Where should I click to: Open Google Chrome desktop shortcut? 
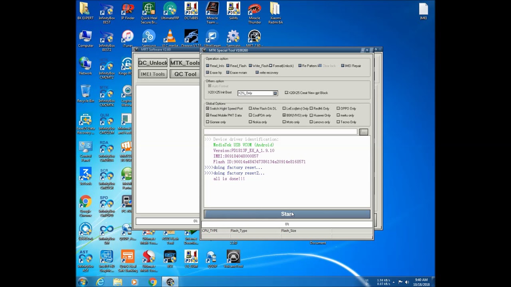pyautogui.click(x=85, y=206)
